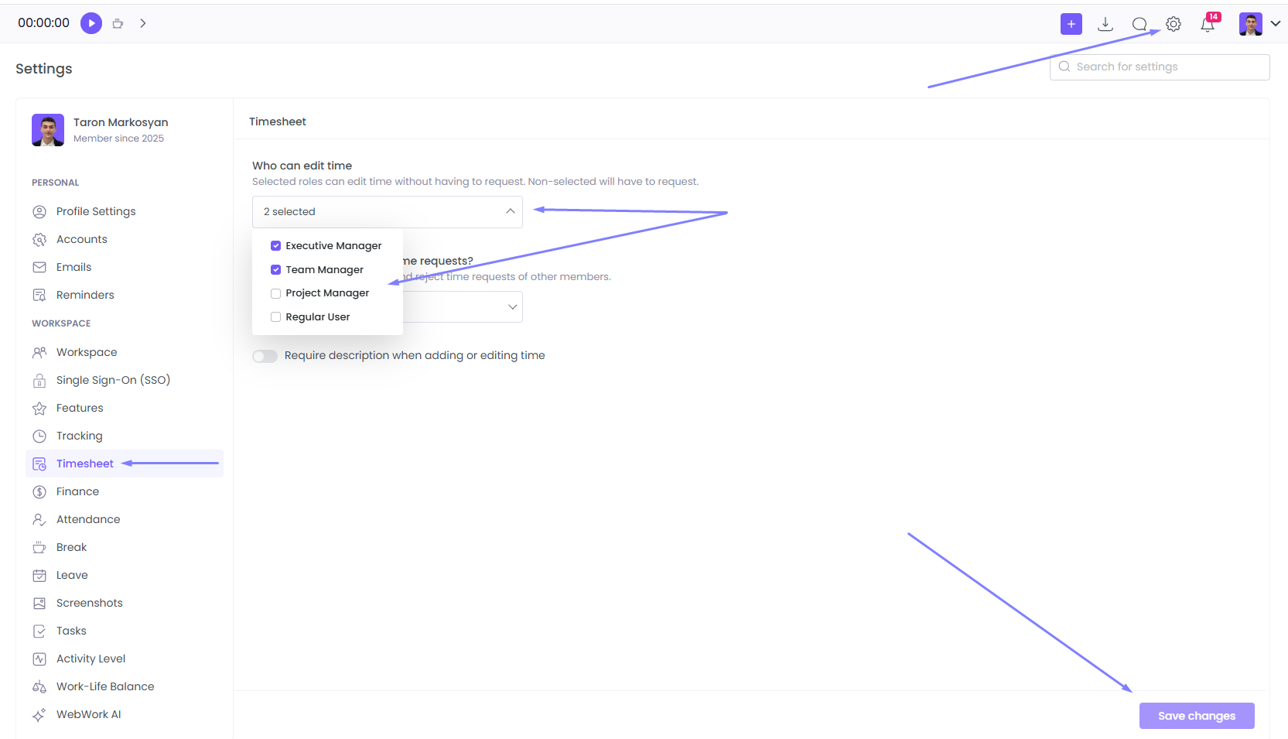Open the Screenshots settings section

point(89,603)
